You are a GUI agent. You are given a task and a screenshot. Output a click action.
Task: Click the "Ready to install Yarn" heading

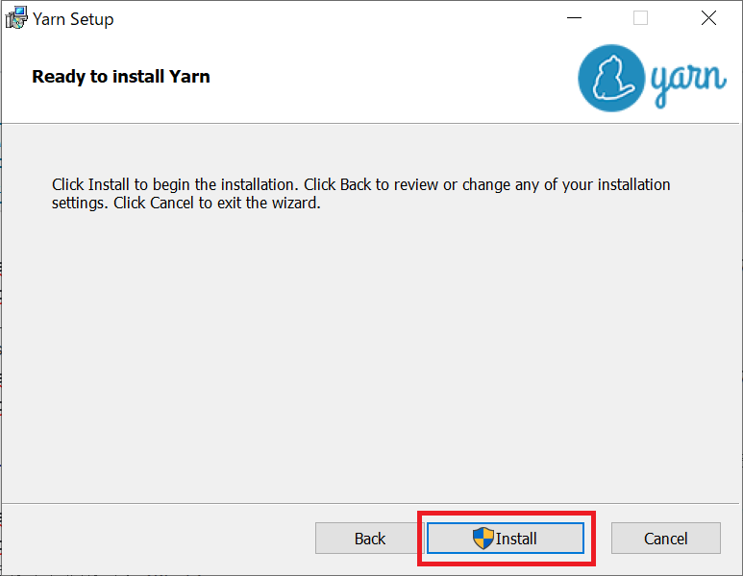click(121, 77)
